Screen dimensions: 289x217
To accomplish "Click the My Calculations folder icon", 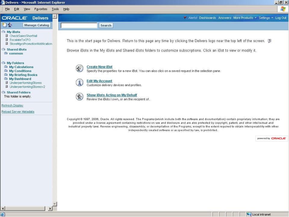I will point(6,67).
